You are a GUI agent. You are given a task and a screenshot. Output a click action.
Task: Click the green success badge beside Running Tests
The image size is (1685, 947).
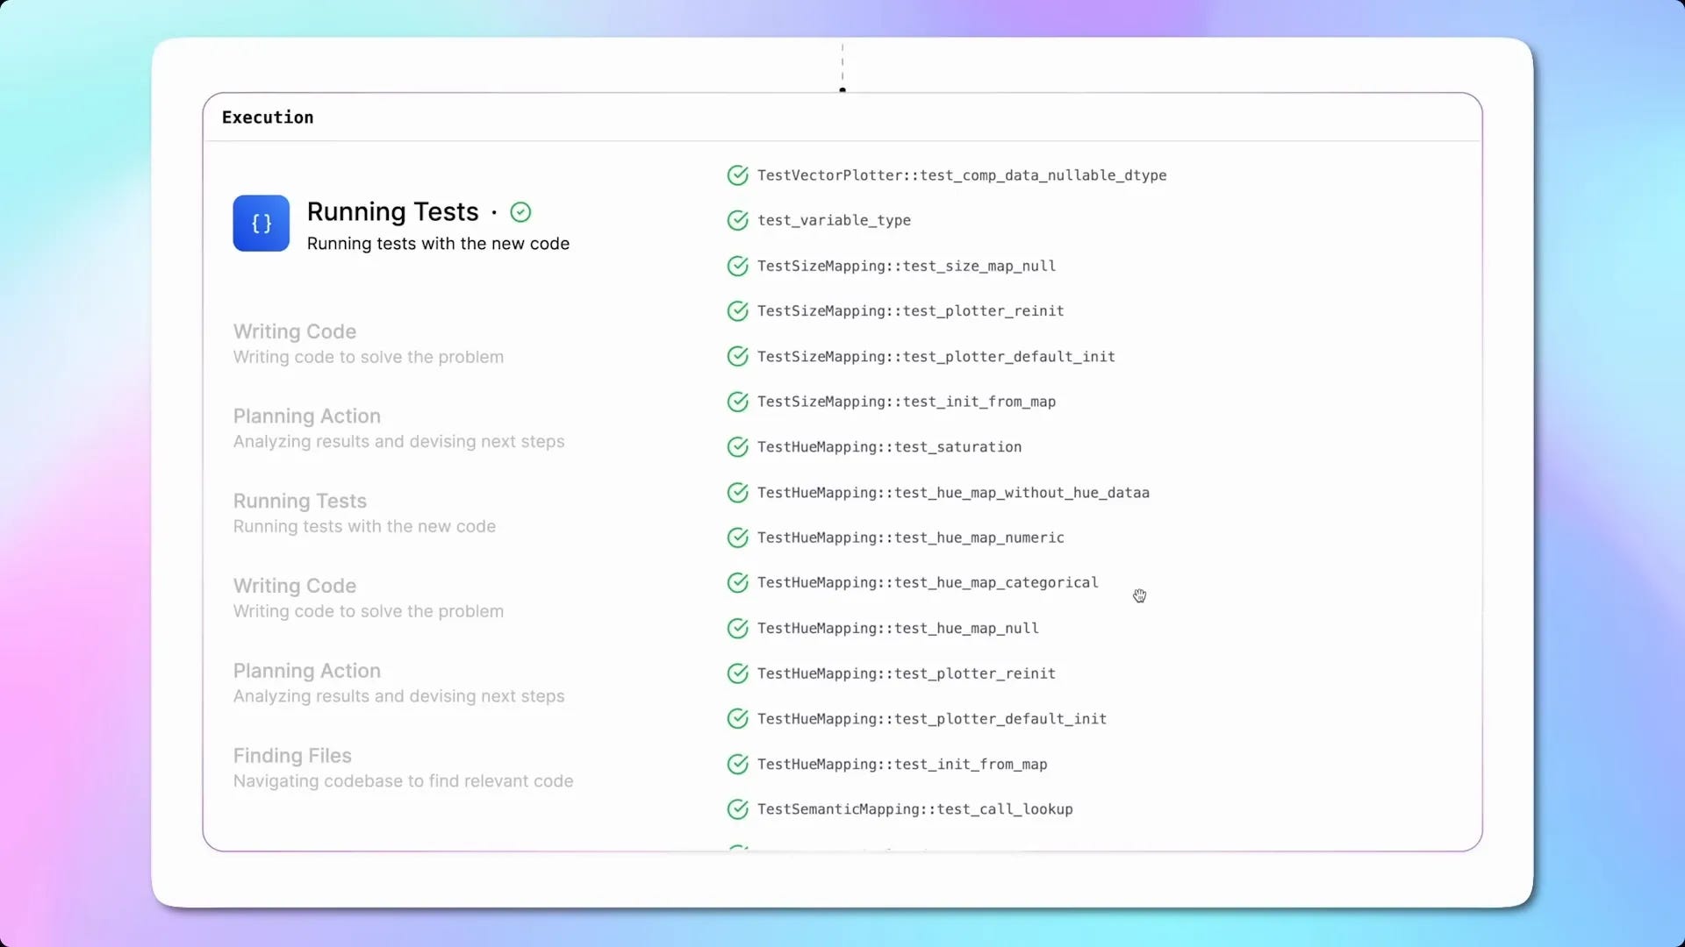(520, 212)
